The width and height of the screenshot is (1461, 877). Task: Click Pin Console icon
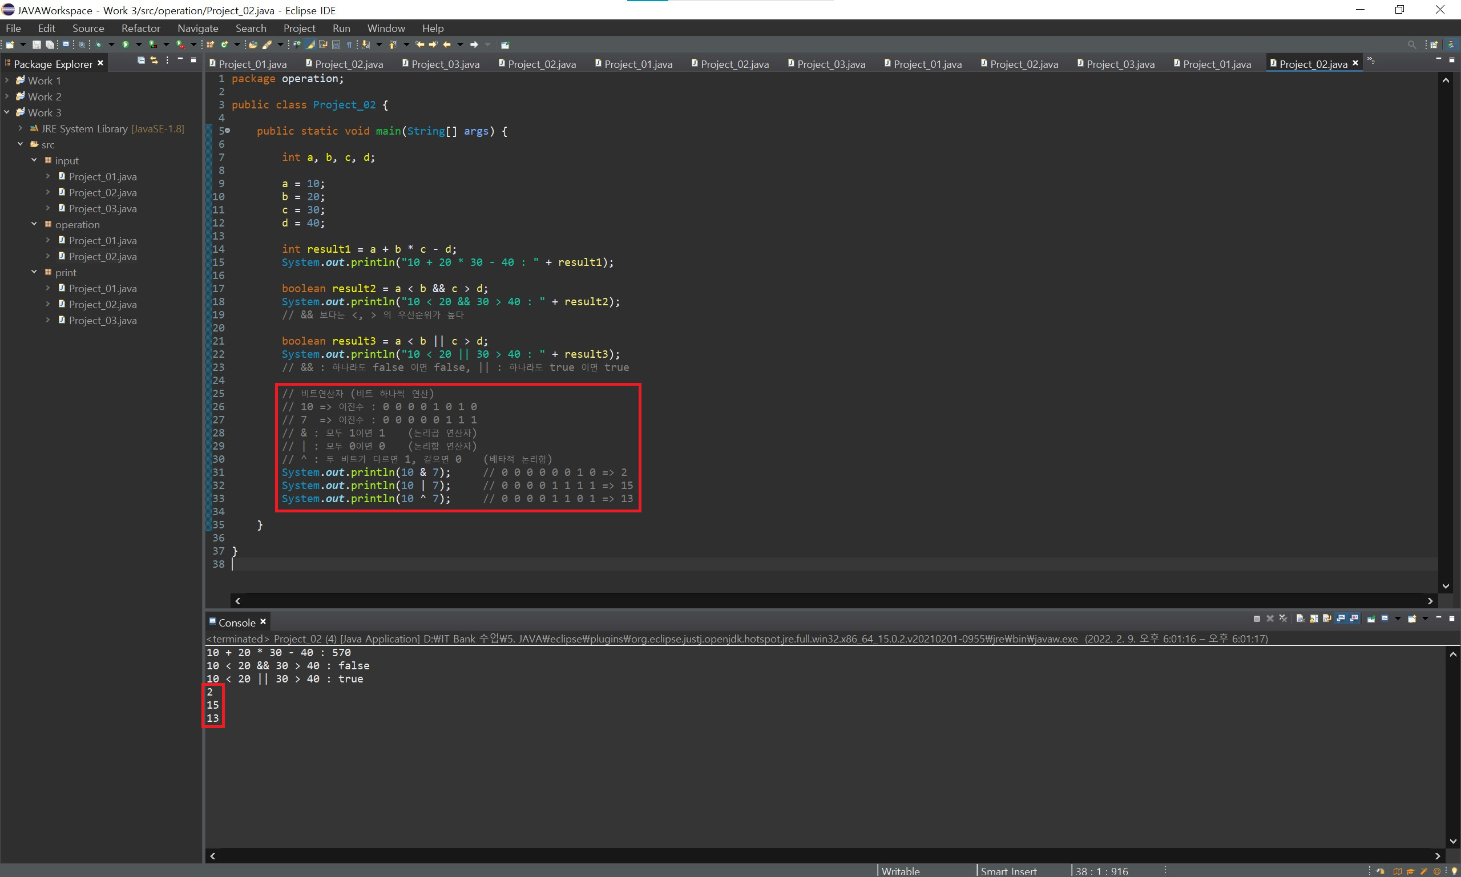click(x=1371, y=619)
